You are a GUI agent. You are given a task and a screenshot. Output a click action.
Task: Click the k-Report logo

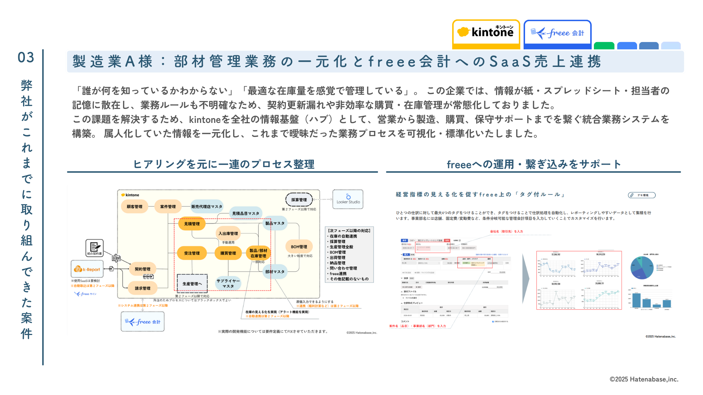click(x=87, y=270)
